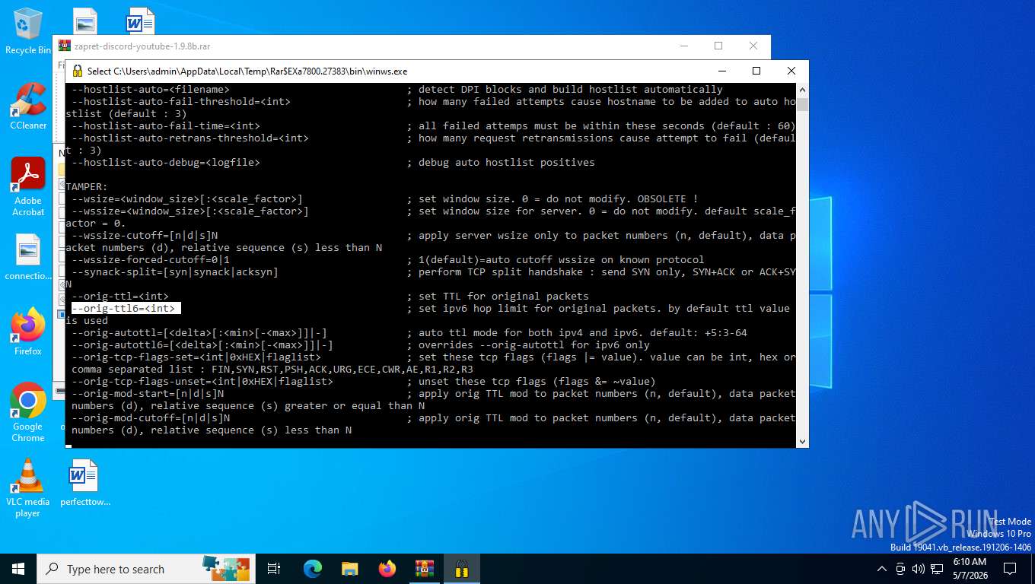Click the --orig-mod-cutoff=[n|d|s]N option
Image resolution: width=1035 pixels, height=584 pixels.
(151, 417)
